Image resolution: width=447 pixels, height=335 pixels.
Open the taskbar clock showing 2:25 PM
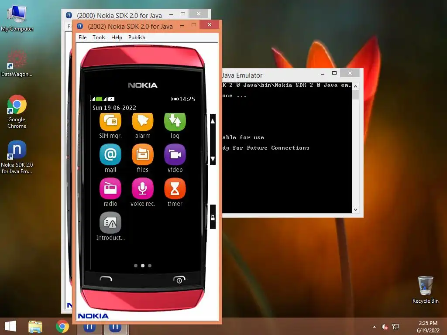[x=428, y=327]
